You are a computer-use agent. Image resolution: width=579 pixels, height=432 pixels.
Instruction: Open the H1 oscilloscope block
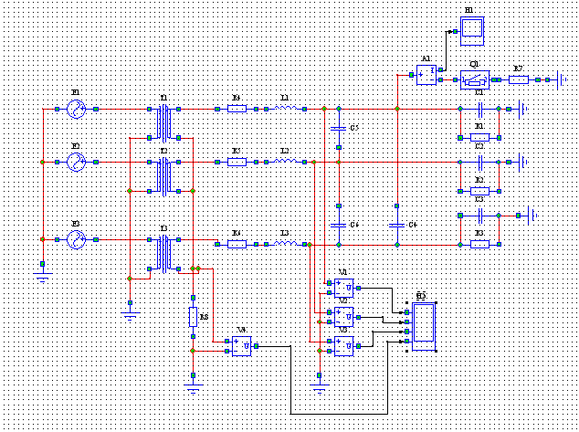(472, 31)
